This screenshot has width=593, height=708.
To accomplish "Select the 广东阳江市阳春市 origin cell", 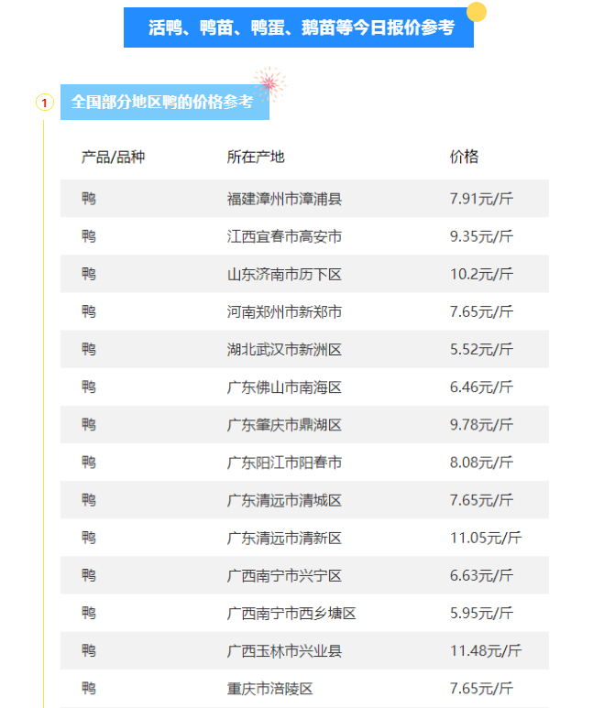I will tap(284, 463).
